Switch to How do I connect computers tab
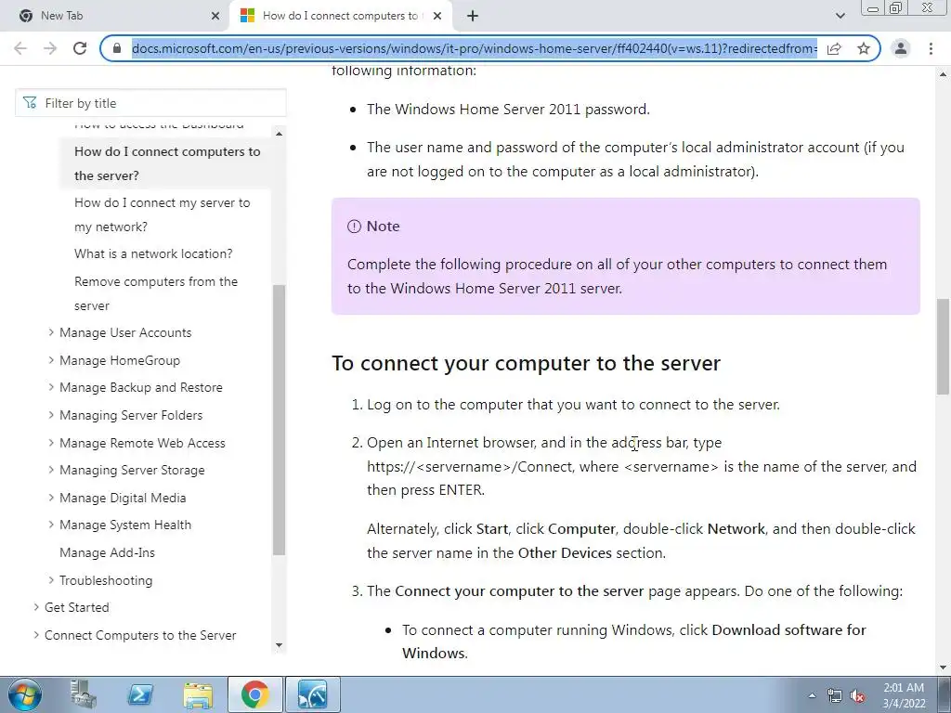 pyautogui.click(x=341, y=16)
